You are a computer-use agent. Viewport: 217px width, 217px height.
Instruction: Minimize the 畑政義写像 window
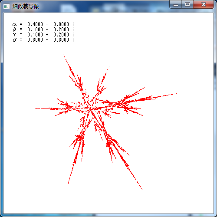(x=176, y=5)
